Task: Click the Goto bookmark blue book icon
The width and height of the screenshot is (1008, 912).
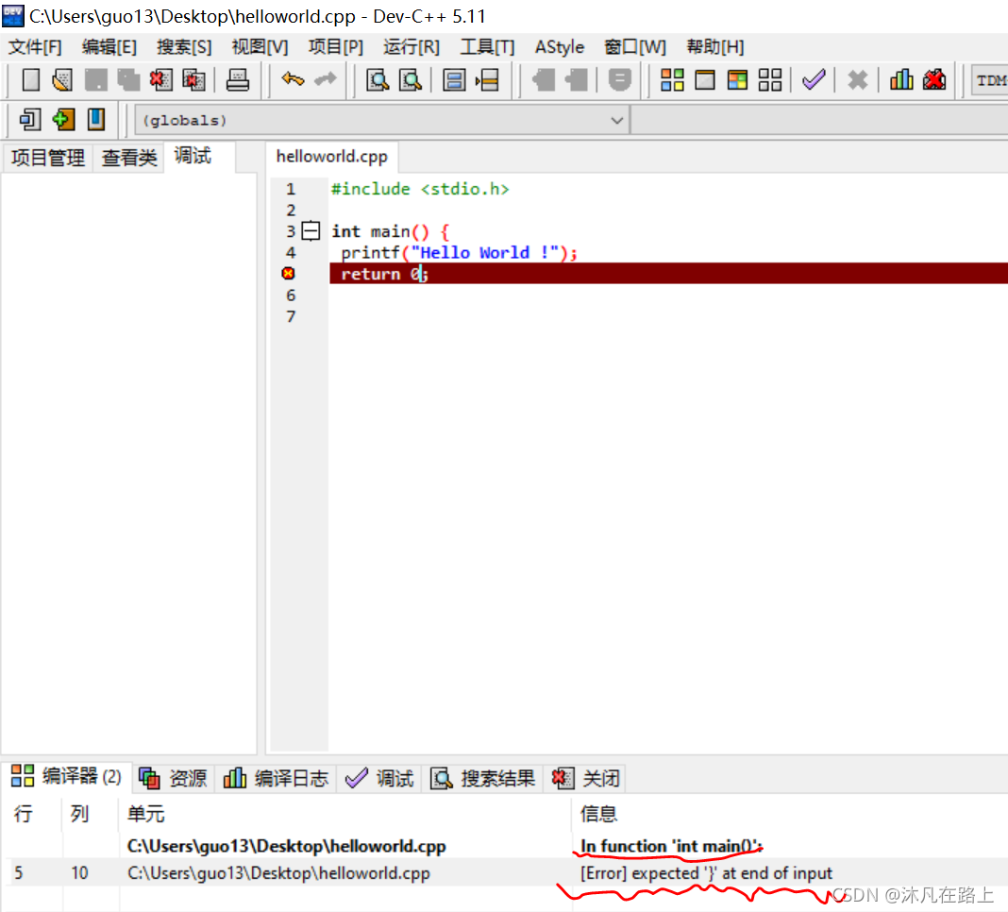Action: click(x=95, y=119)
